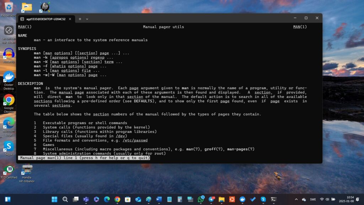
Task: Close the agd1335@DESKTOP-U204C52 tab
Action: [x=70, y=19]
